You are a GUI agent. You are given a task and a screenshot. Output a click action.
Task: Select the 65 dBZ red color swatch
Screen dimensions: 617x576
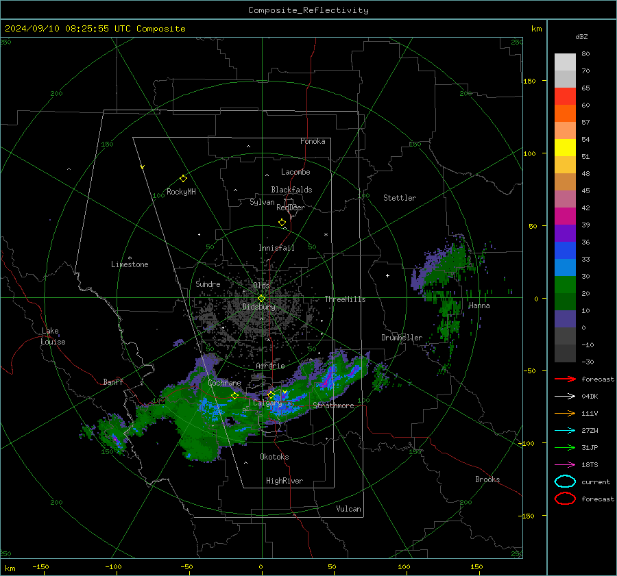(565, 96)
